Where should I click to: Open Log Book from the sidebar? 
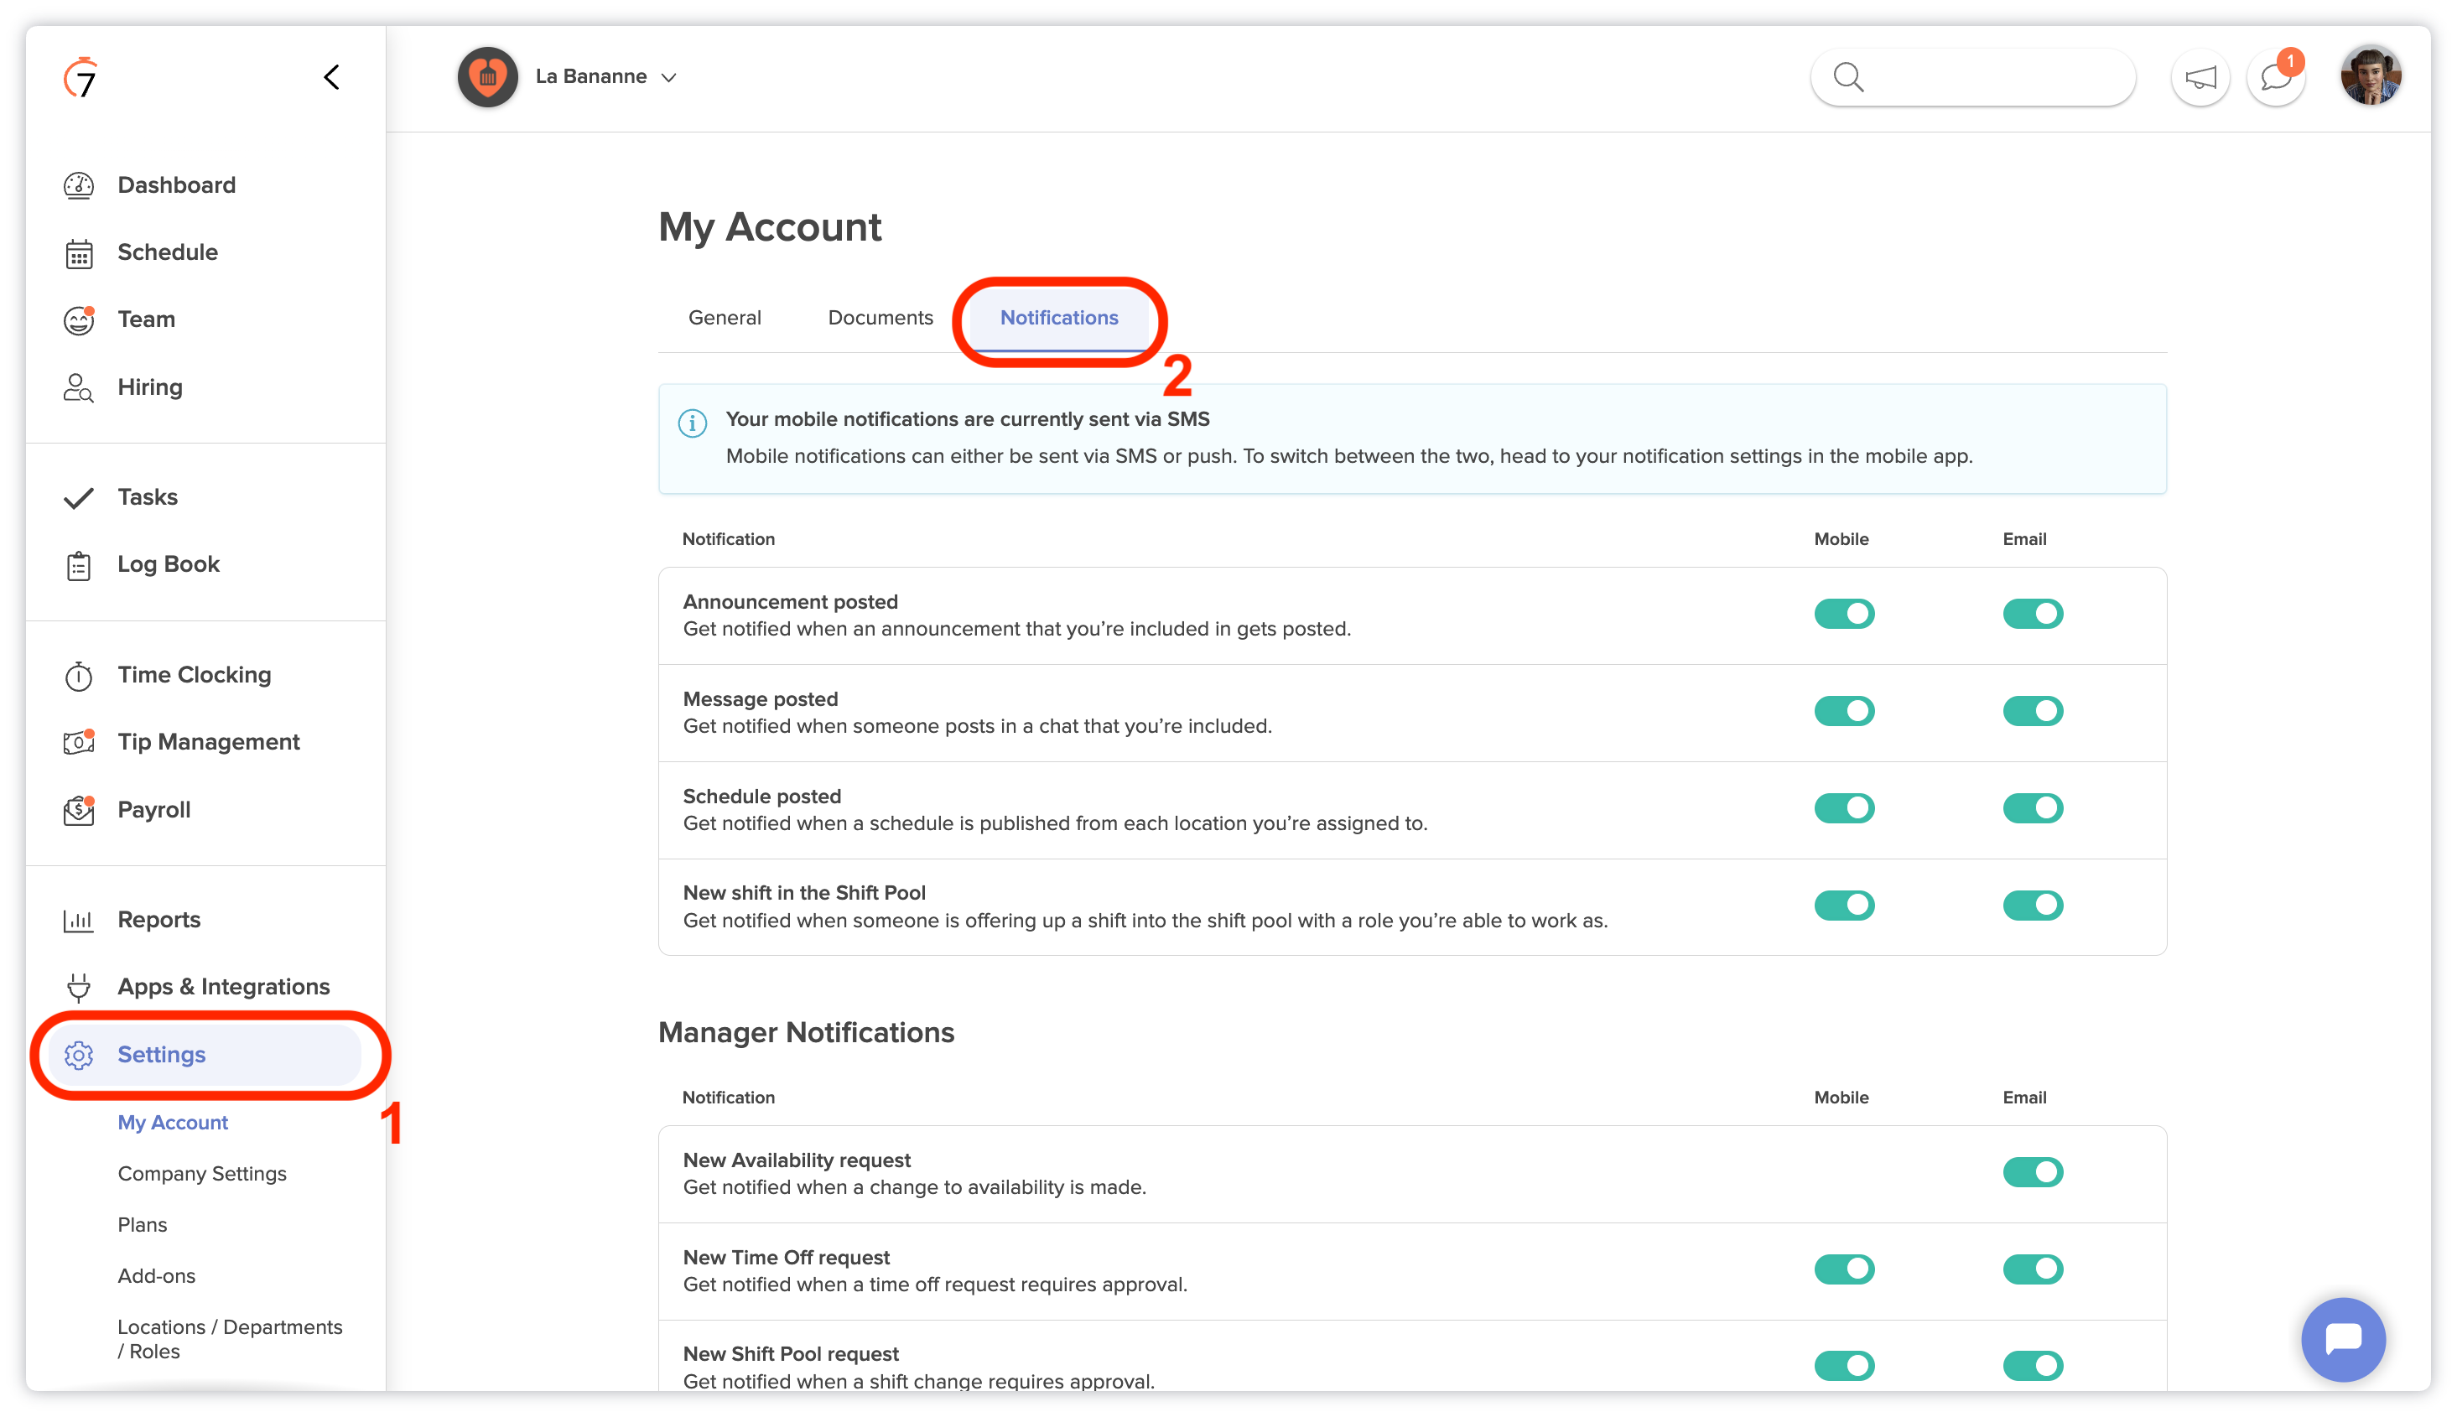(169, 564)
